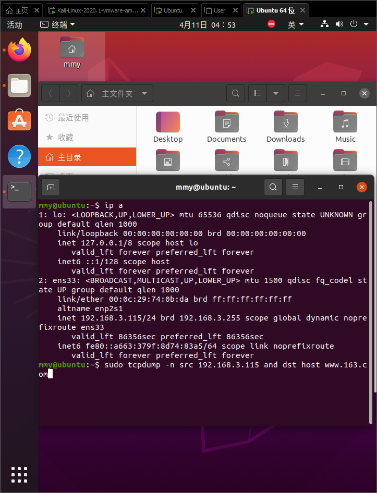Open Files app in the dock
The image size is (377, 493).
[x=19, y=85]
